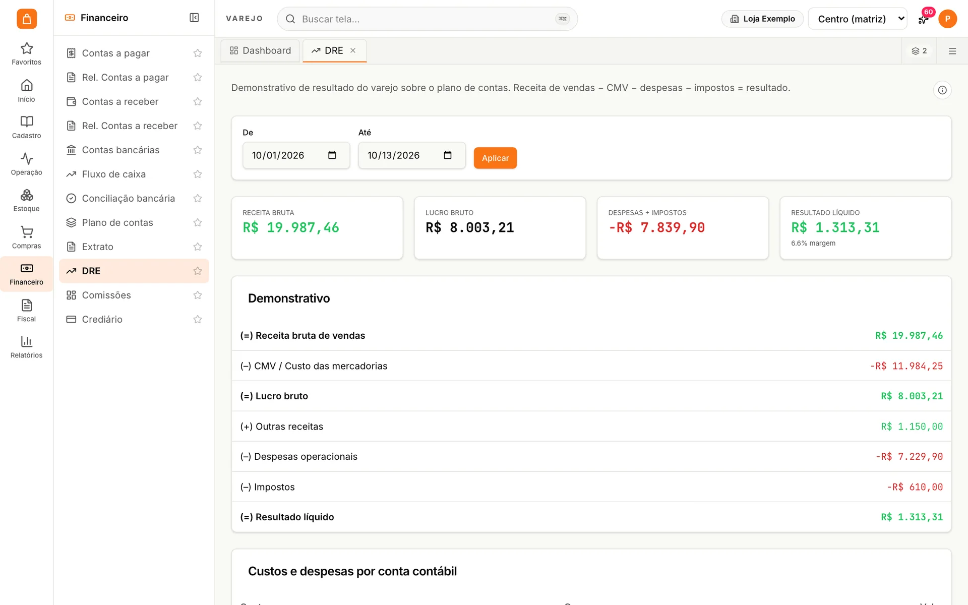This screenshot has width=968, height=605.
Task: Focus the Buscar tela search field
Action: click(x=428, y=19)
